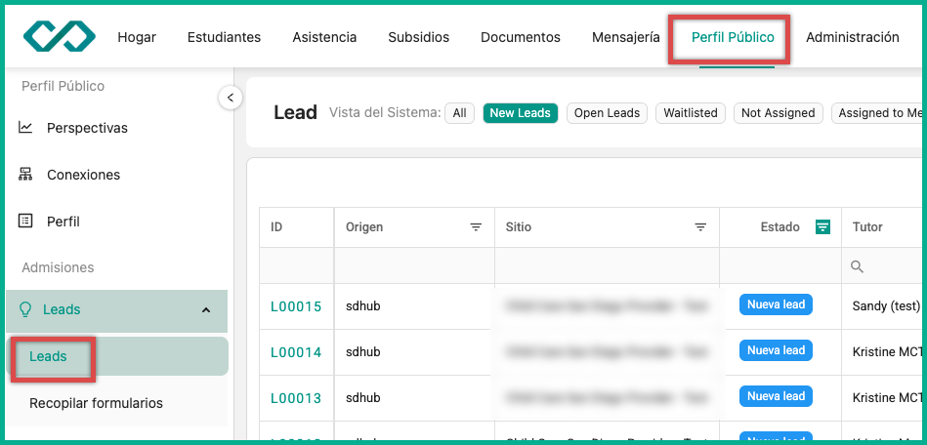Open Perspectivas chart icon in sidebar

click(x=25, y=128)
